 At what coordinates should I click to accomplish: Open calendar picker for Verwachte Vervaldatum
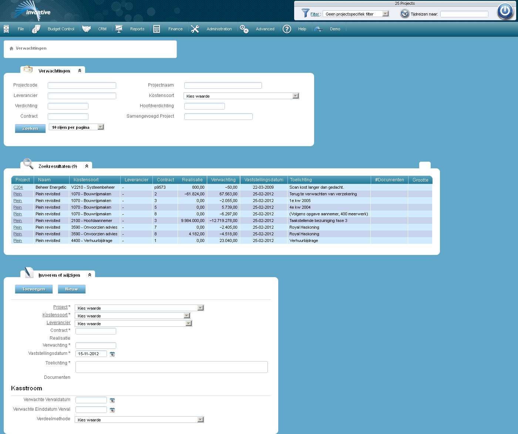coord(112,400)
